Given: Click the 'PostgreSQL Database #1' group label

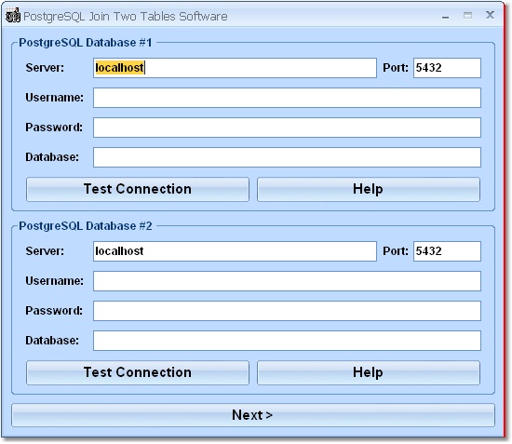Looking at the screenshot, I should (86, 43).
